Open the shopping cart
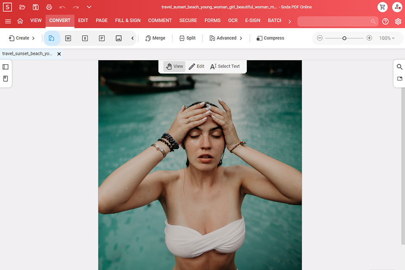The width and height of the screenshot is (405, 270). 383,7
